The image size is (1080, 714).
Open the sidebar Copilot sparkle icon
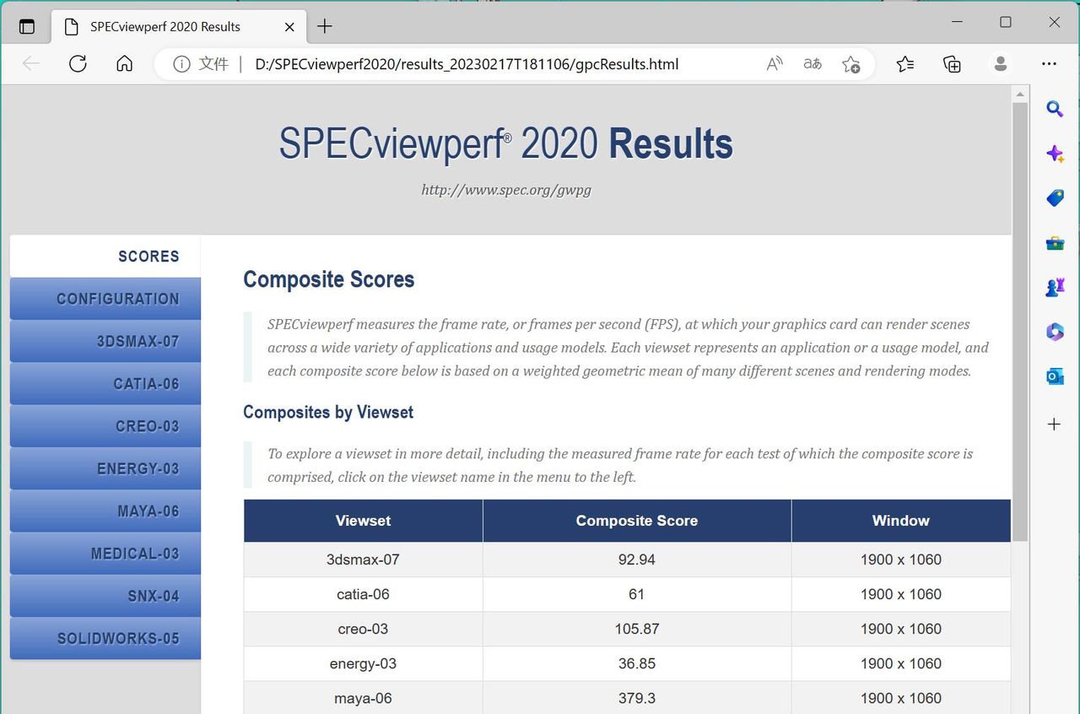pyautogui.click(x=1055, y=154)
